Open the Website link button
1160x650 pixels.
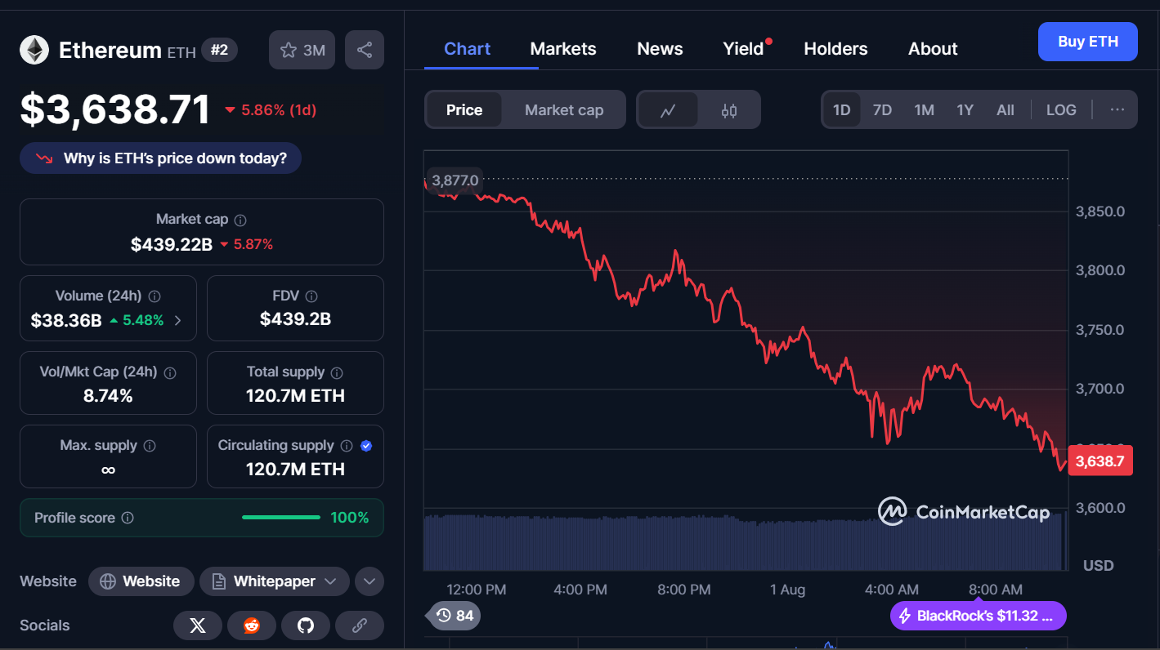(141, 581)
